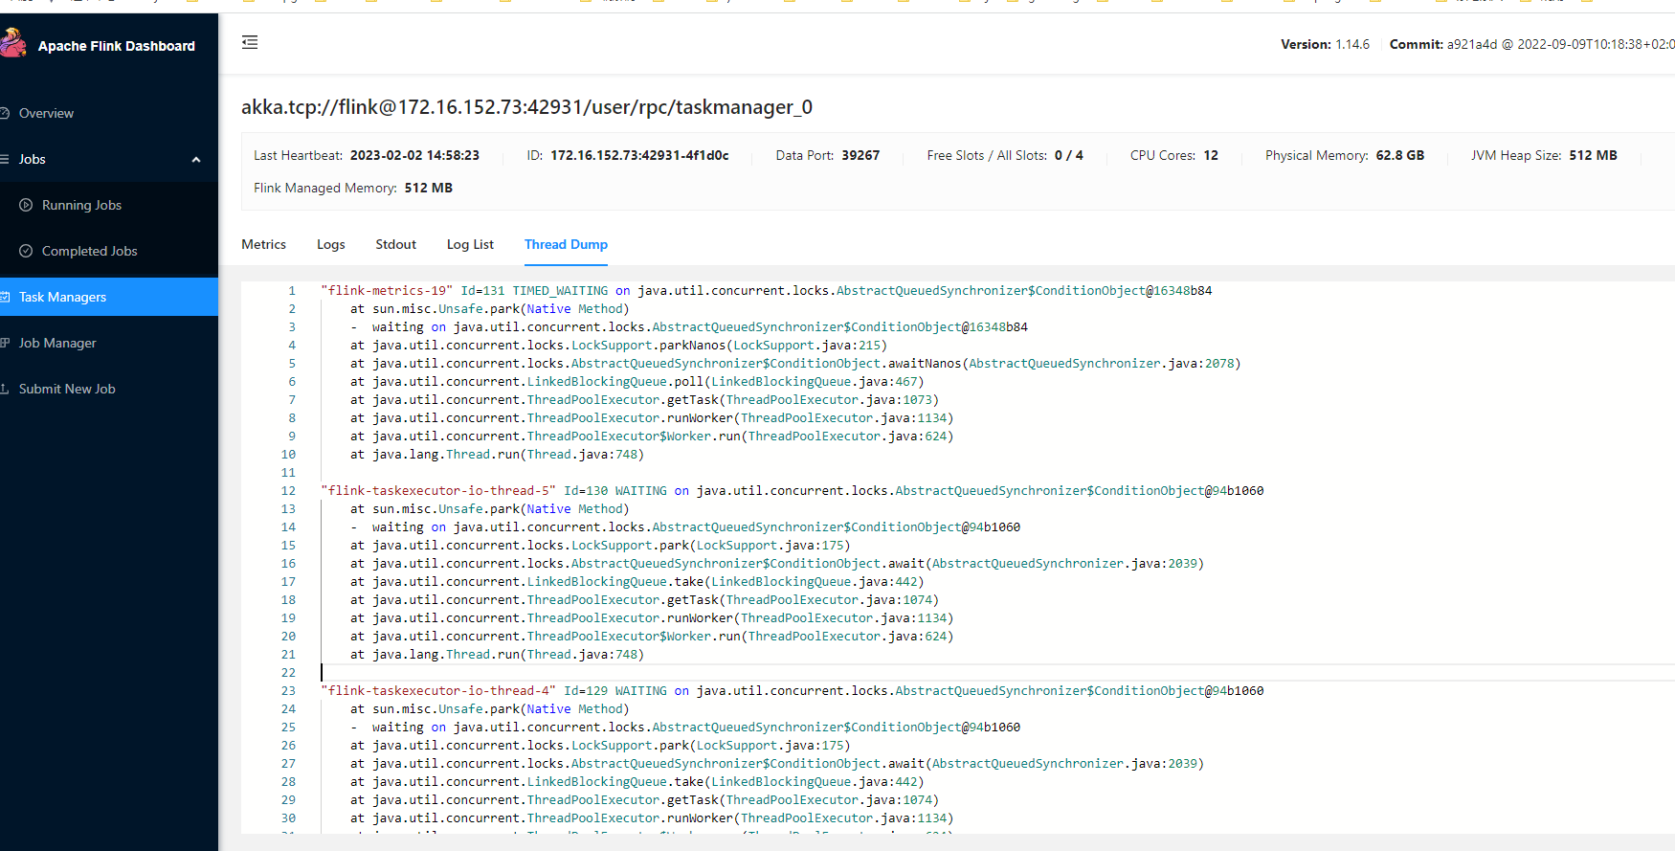Open Job Manager page
Image resolution: width=1675 pixels, height=851 pixels.
click(57, 343)
